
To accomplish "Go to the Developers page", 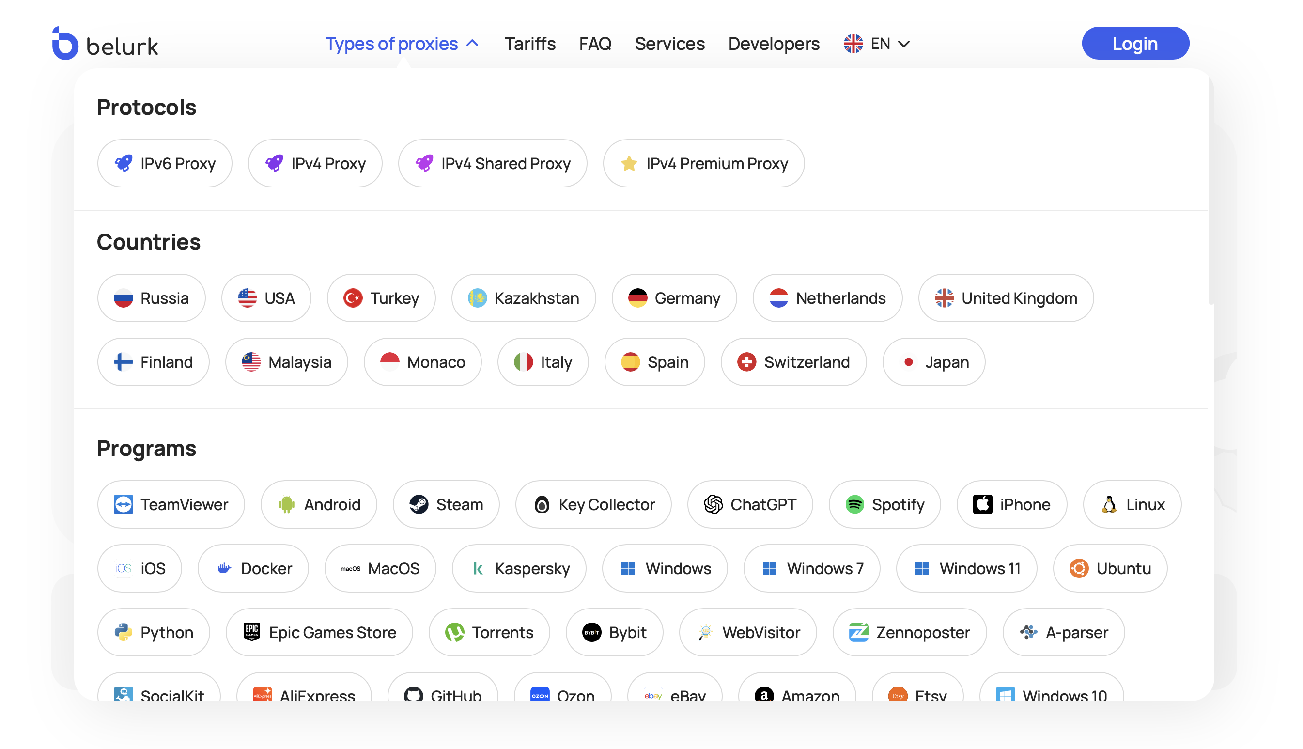I will [x=774, y=44].
